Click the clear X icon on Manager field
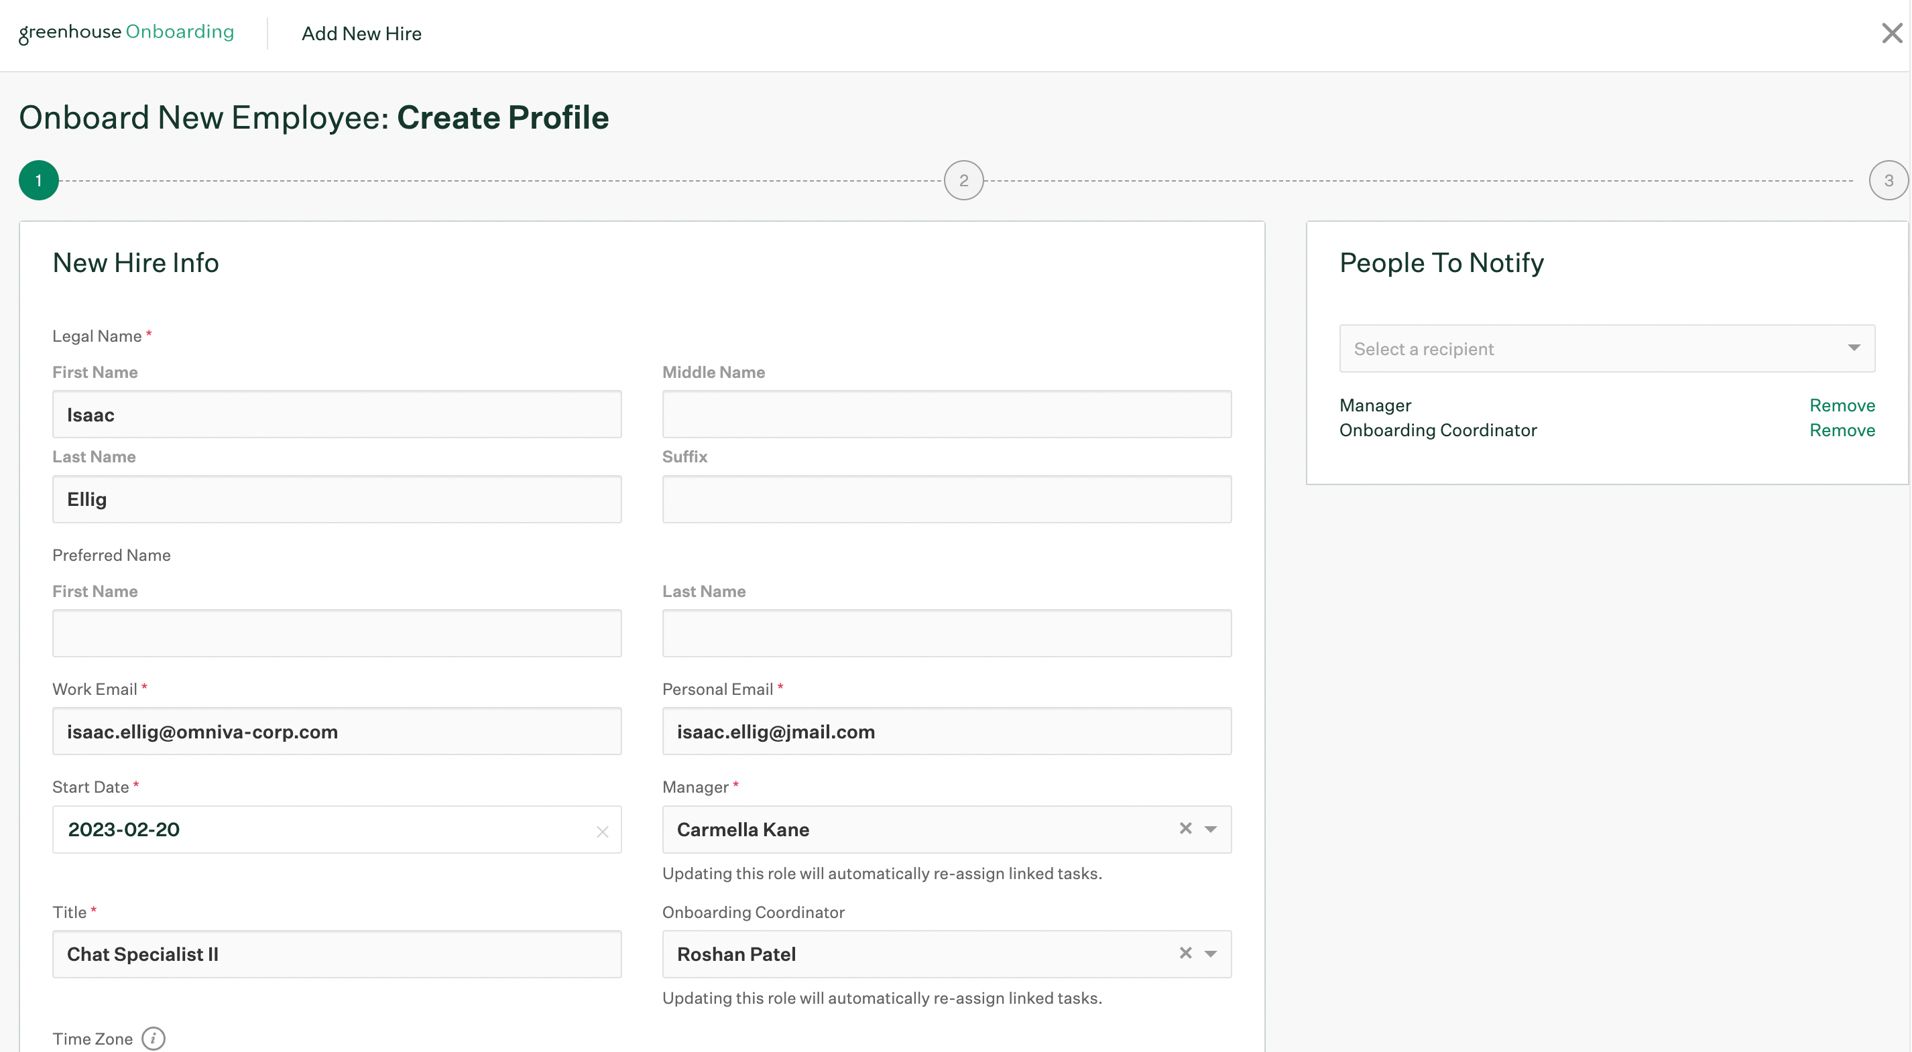The height and width of the screenshot is (1052, 1912). tap(1183, 828)
